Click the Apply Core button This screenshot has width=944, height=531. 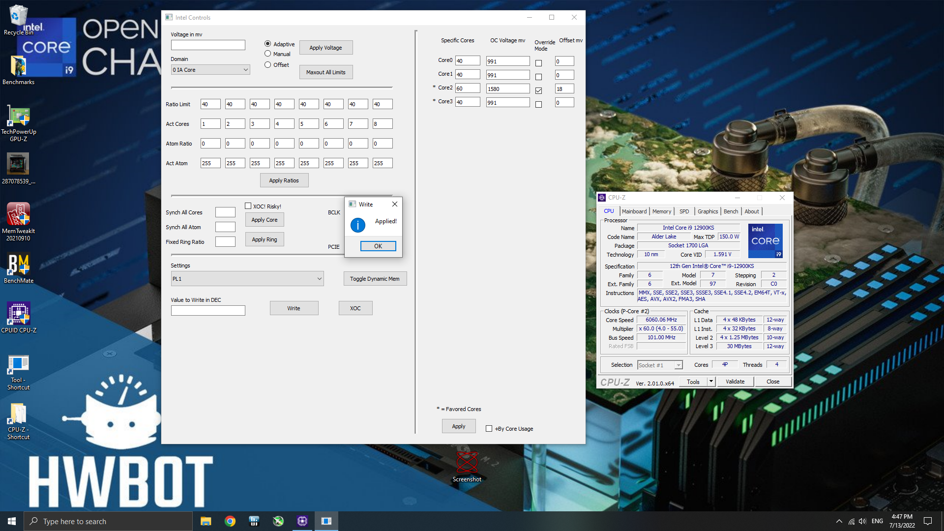[x=265, y=220]
